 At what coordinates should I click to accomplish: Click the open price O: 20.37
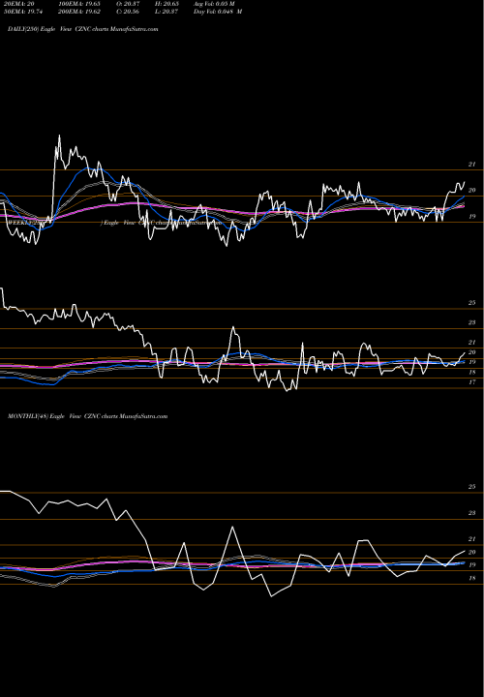(129, 4)
